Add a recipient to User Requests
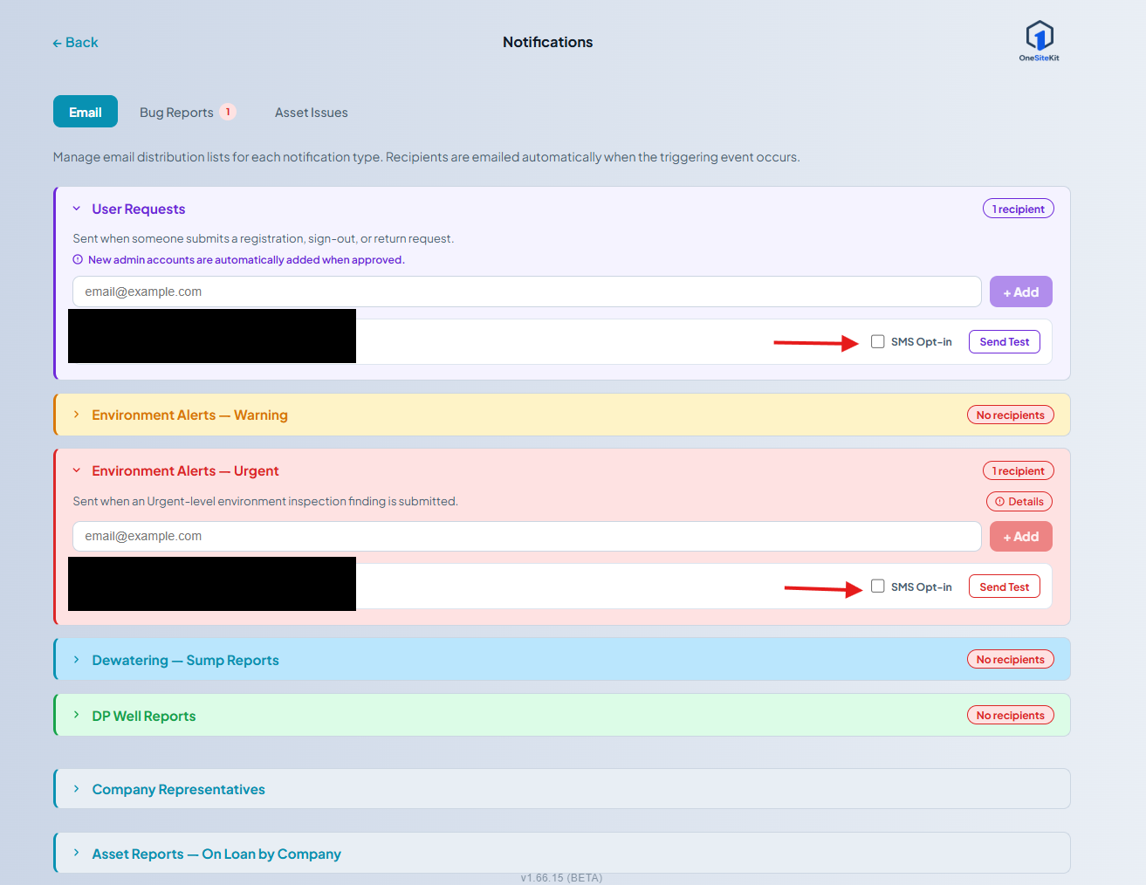 pos(1021,292)
